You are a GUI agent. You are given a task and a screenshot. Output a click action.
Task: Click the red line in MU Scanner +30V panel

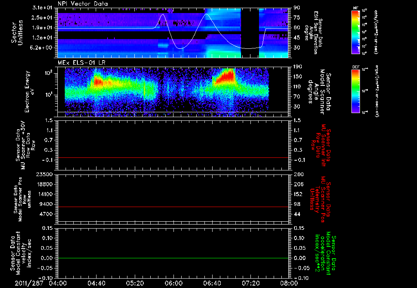173,157
